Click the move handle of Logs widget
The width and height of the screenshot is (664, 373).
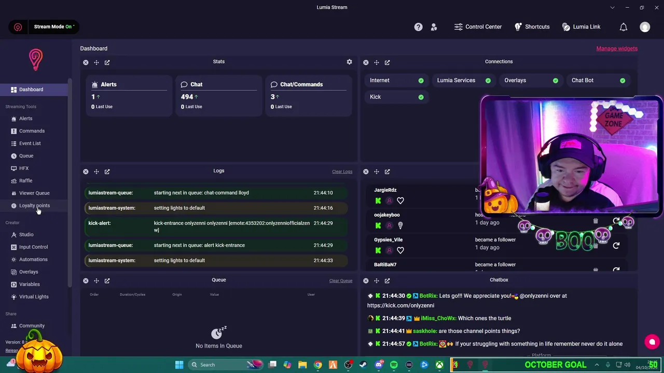96,171
